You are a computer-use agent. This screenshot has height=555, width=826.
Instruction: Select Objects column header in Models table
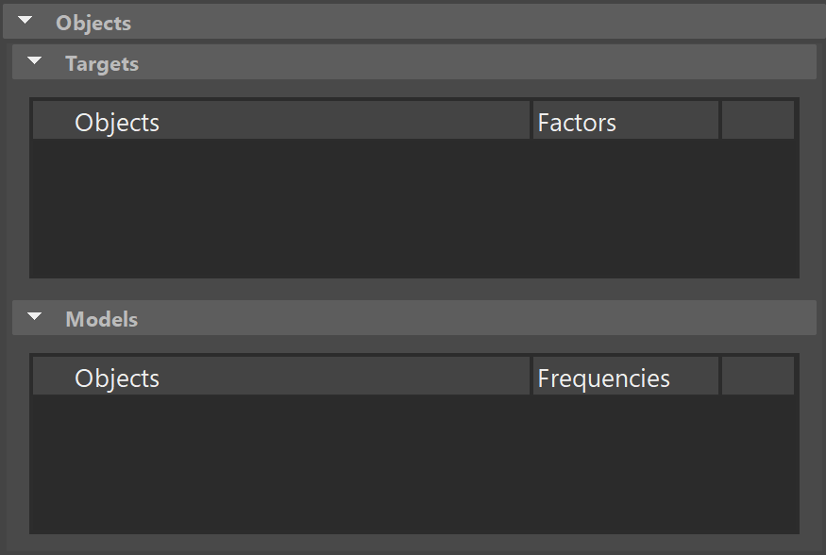pos(280,376)
